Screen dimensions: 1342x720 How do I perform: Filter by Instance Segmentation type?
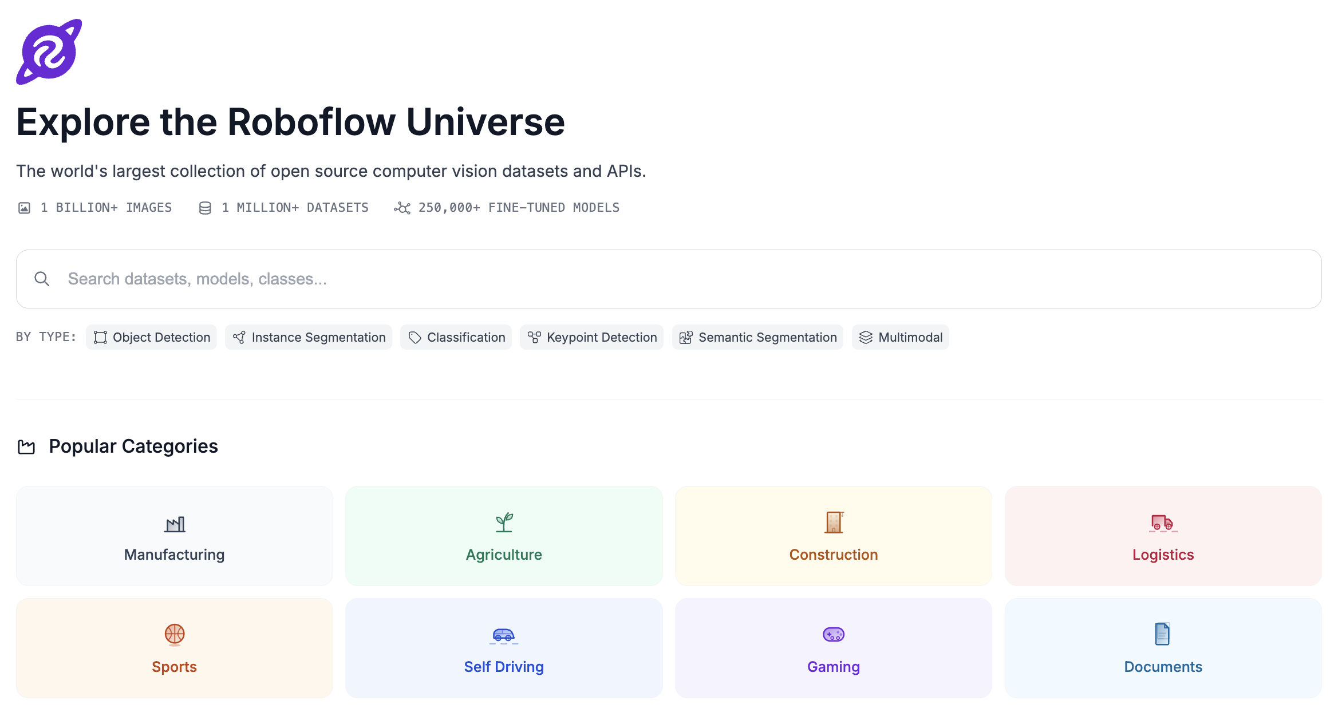[x=309, y=338]
